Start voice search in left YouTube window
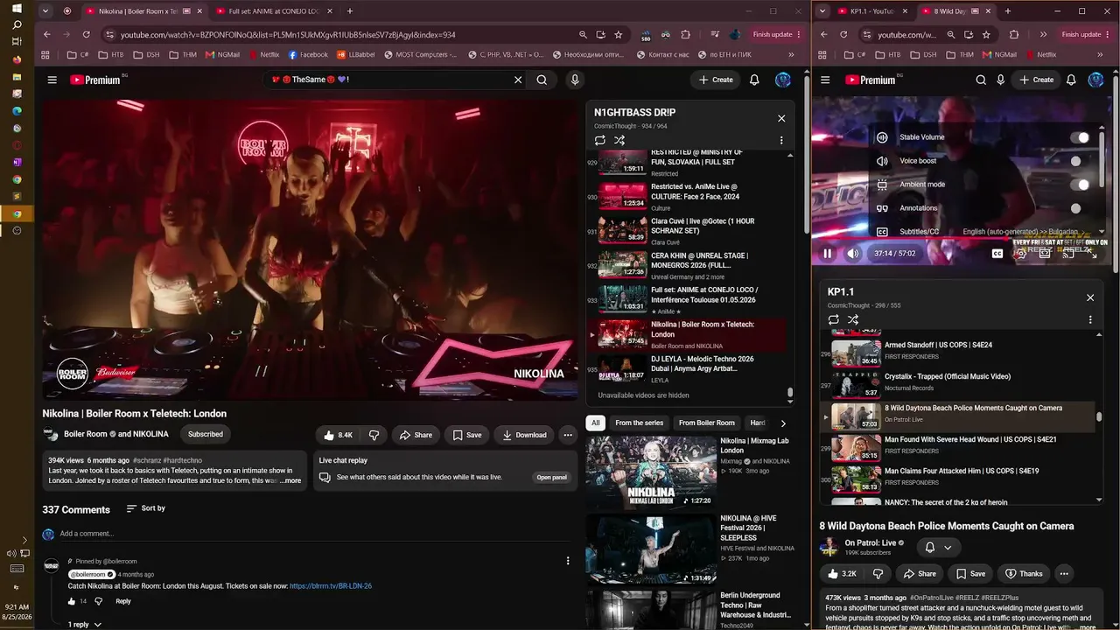 pyautogui.click(x=575, y=80)
